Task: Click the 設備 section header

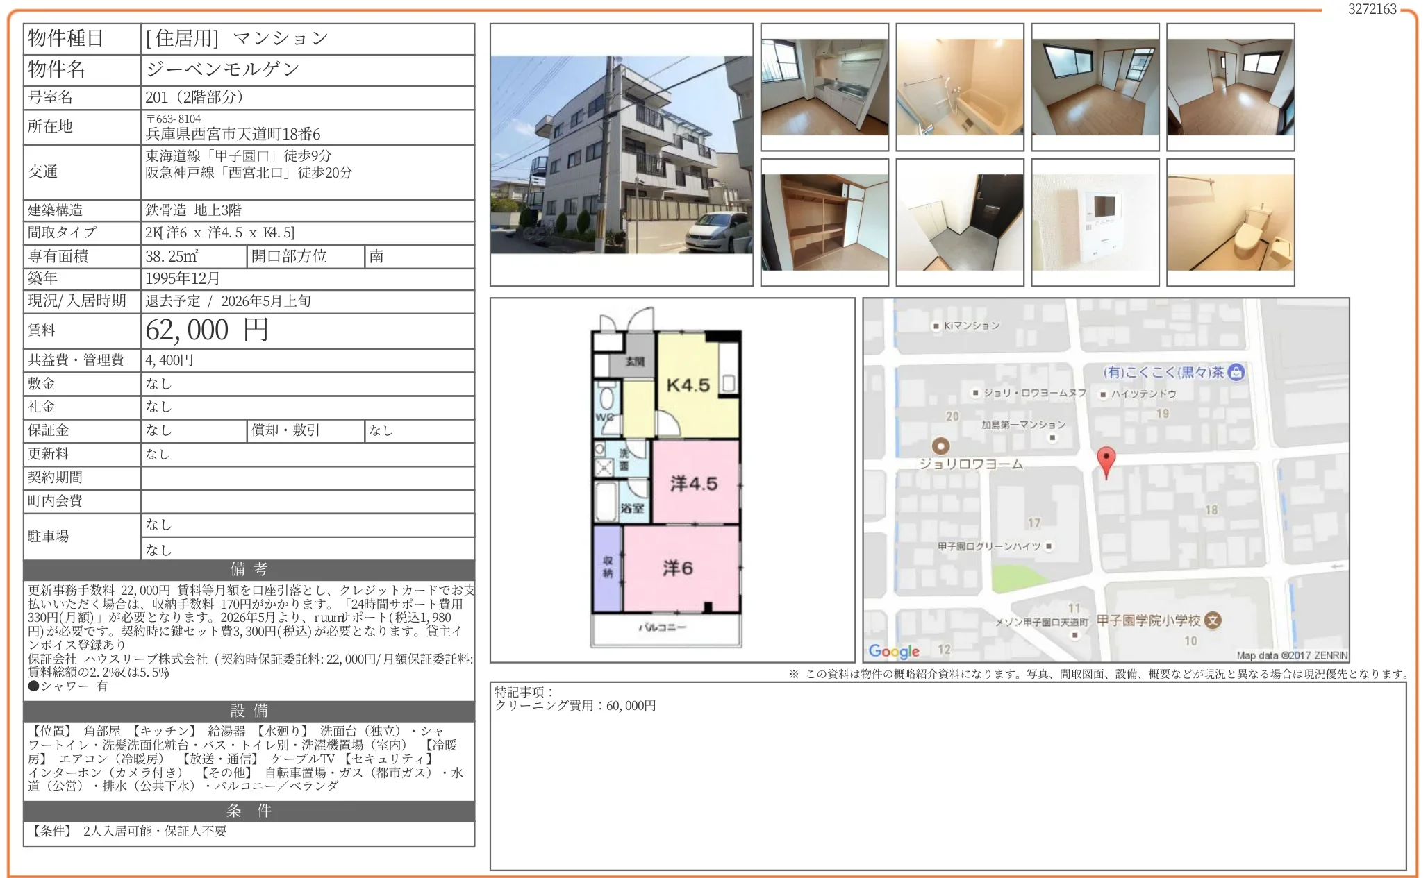Action: click(x=249, y=711)
